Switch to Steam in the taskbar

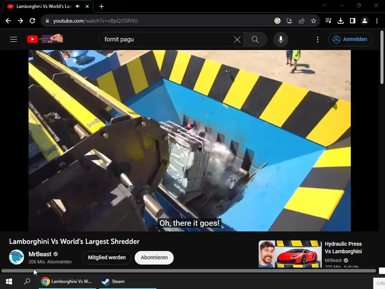(128, 281)
